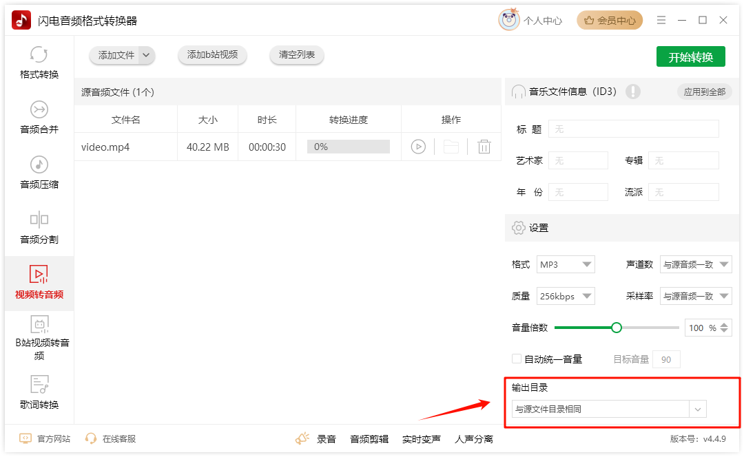Click the 标题 title input field
The width and height of the screenshot is (744, 457).
(x=634, y=129)
